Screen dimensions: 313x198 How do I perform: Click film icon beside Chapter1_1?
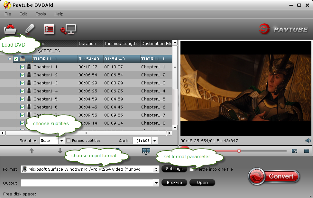[x=29, y=67]
